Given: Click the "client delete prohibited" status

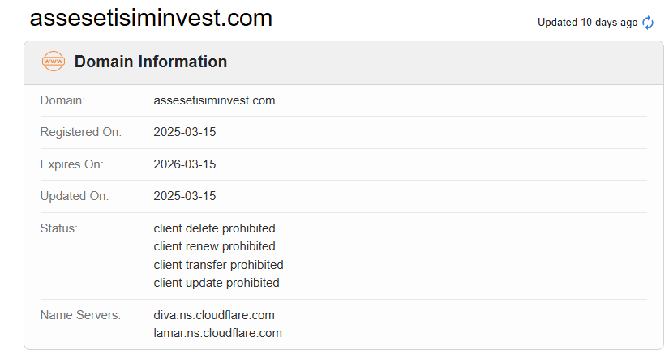Looking at the screenshot, I should click(x=214, y=228).
